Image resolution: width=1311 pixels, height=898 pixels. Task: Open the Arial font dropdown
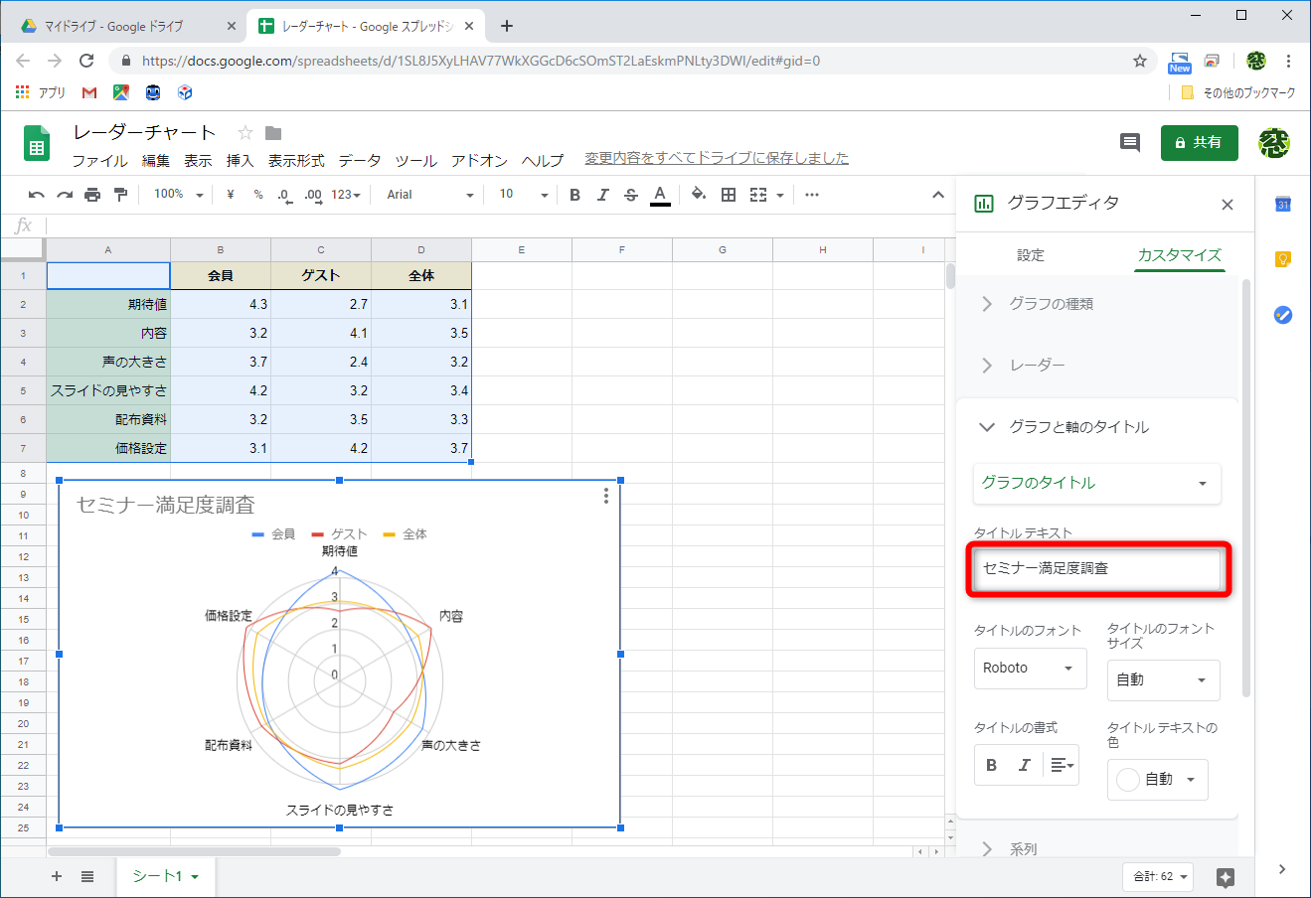[430, 195]
